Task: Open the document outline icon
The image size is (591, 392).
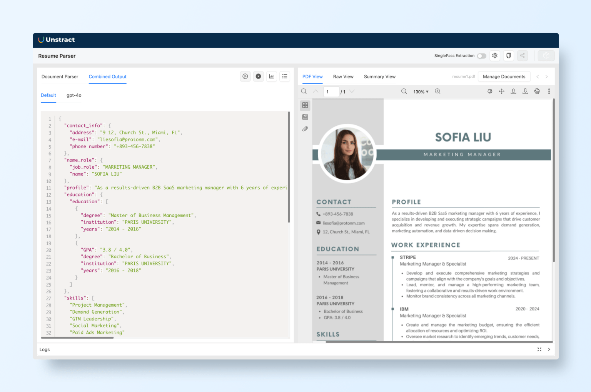Action: point(305,117)
